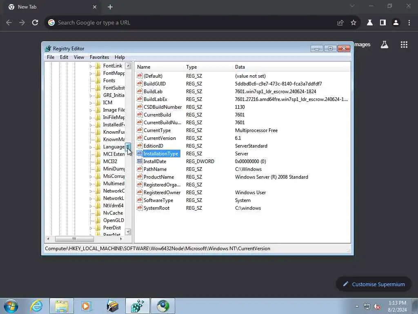Select the CurrentType value name
This screenshot has height=314, width=418.
click(x=157, y=130)
